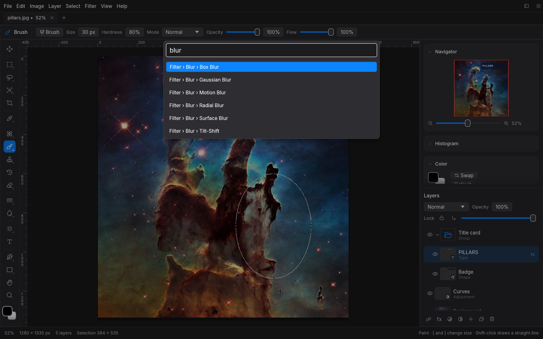This screenshot has width=543, height=339.
Task: Click the foreground color swatch in the Color panel
Action: tap(433, 177)
